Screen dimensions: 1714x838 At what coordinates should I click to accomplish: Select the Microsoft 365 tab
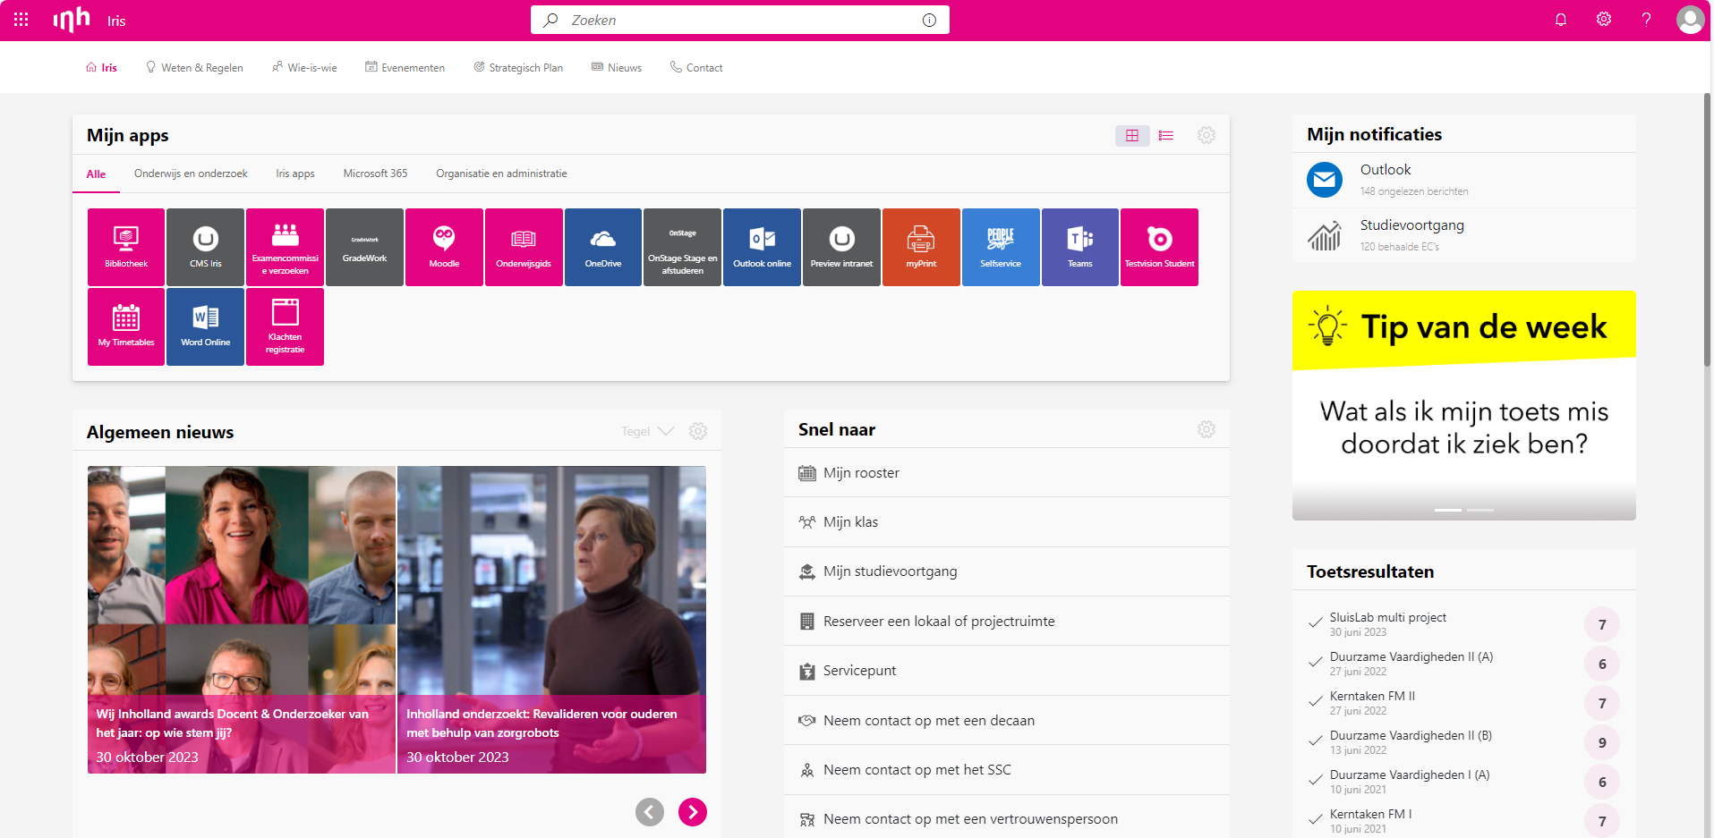[375, 174]
